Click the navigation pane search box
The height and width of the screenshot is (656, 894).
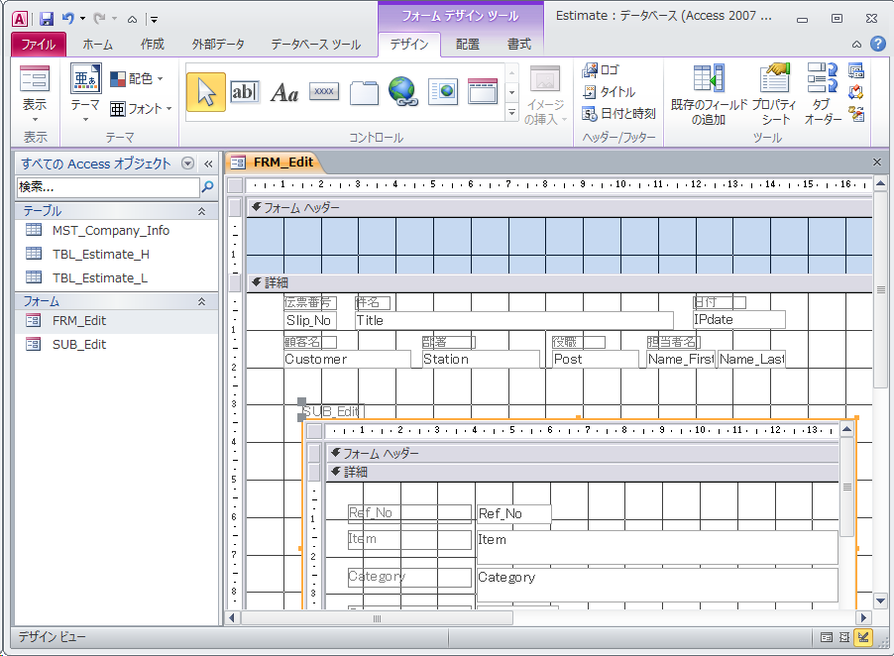108,186
